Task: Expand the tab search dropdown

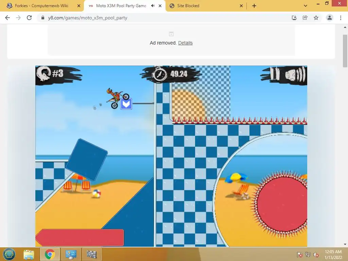Action: (x=306, y=6)
